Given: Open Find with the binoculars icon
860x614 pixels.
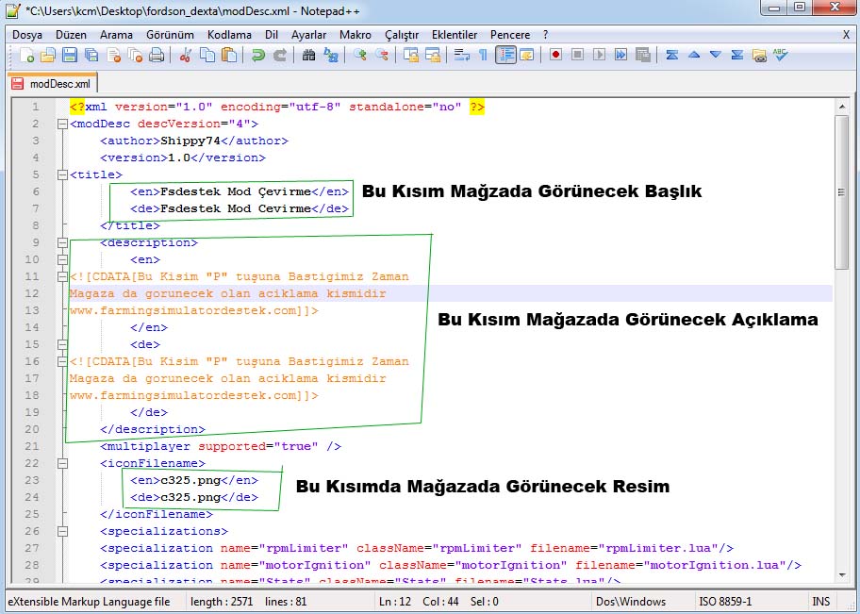Looking at the screenshot, I should click(x=308, y=56).
